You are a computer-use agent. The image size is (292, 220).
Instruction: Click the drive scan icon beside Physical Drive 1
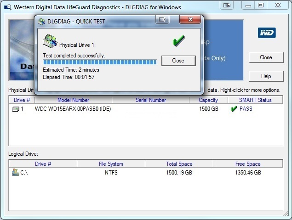tap(50, 41)
